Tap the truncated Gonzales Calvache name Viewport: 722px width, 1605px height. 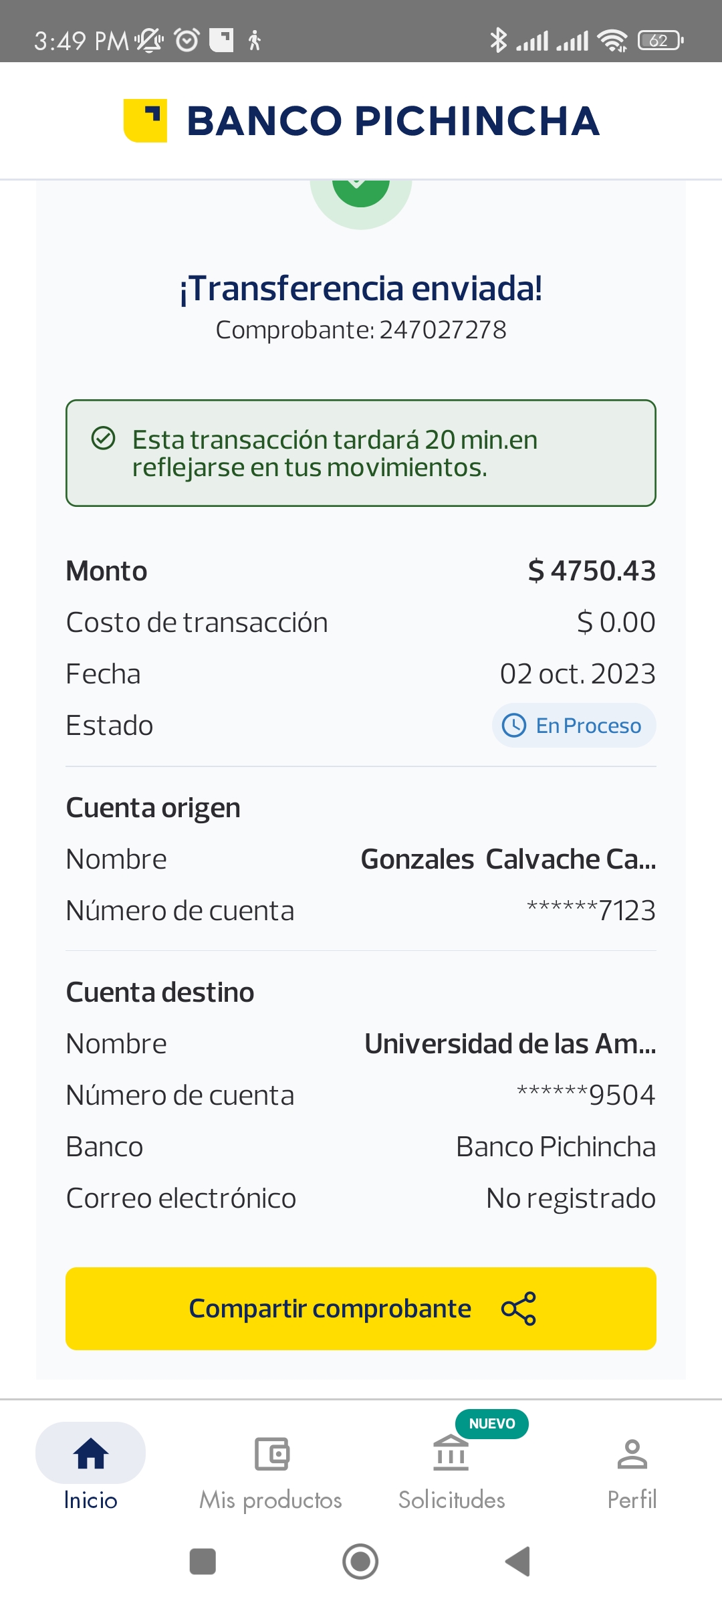508,859
